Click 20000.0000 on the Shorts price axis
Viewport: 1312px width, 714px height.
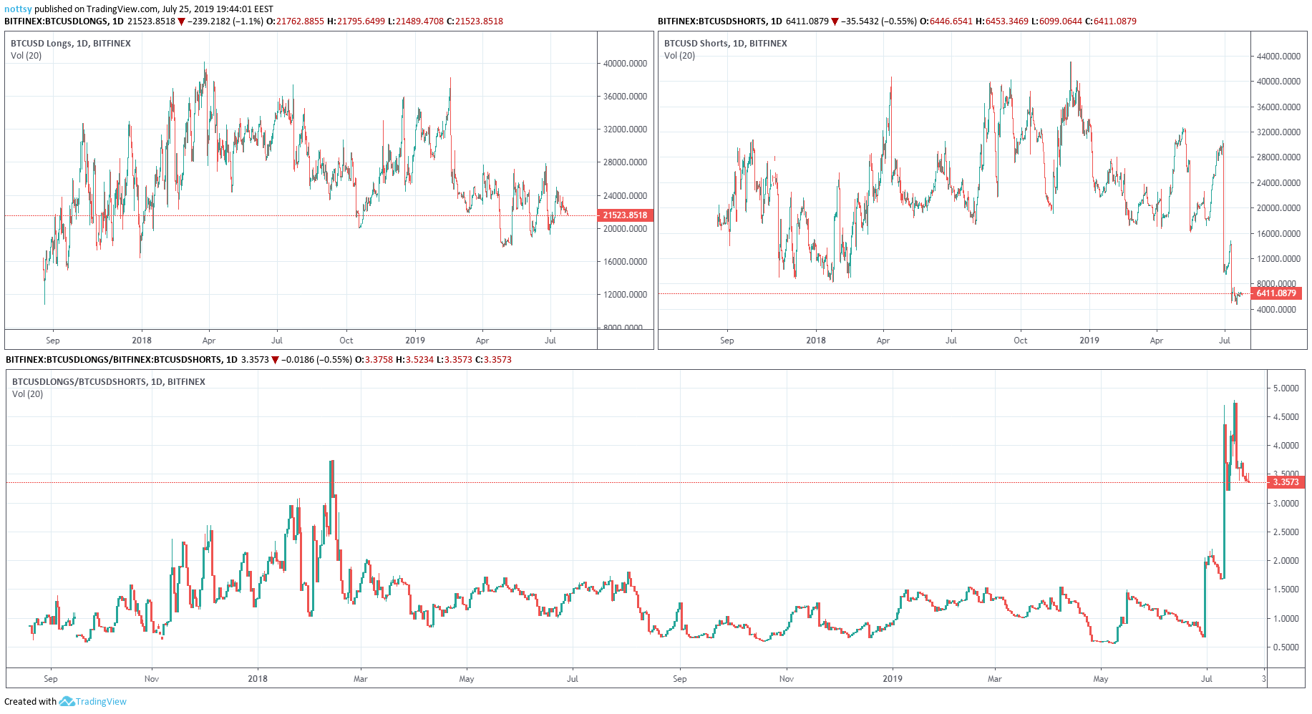coord(1278,208)
